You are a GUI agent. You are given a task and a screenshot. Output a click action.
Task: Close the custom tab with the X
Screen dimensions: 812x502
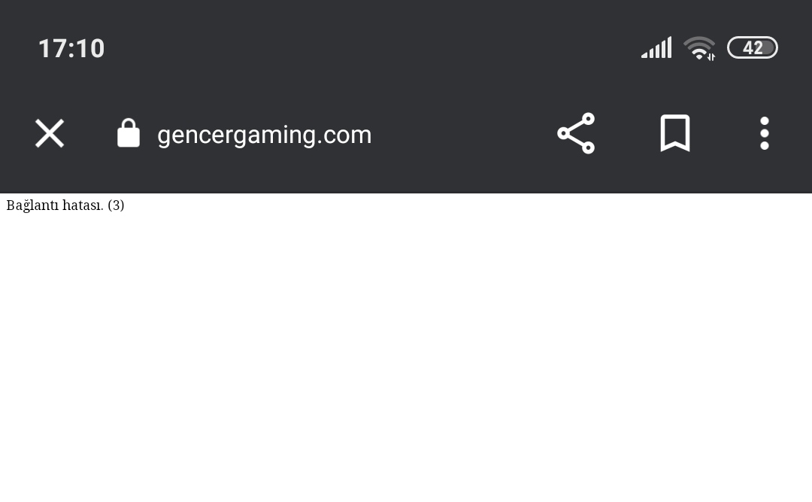click(50, 134)
